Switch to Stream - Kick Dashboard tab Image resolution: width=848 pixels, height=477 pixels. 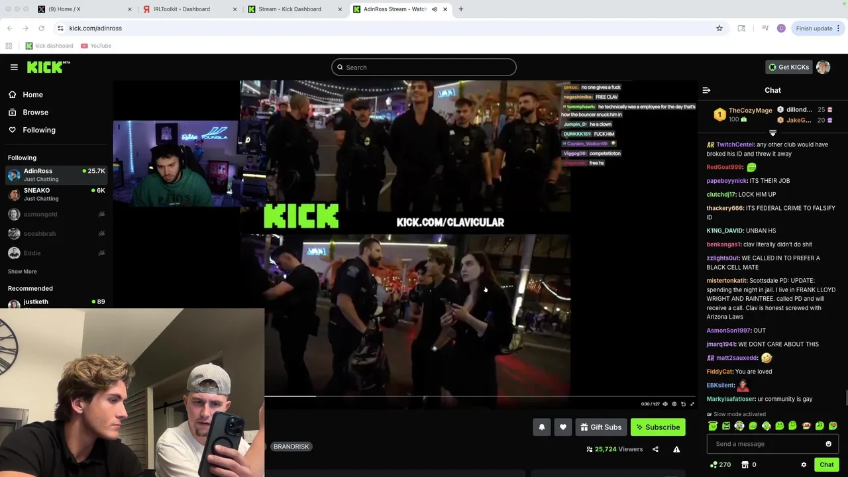tap(294, 9)
